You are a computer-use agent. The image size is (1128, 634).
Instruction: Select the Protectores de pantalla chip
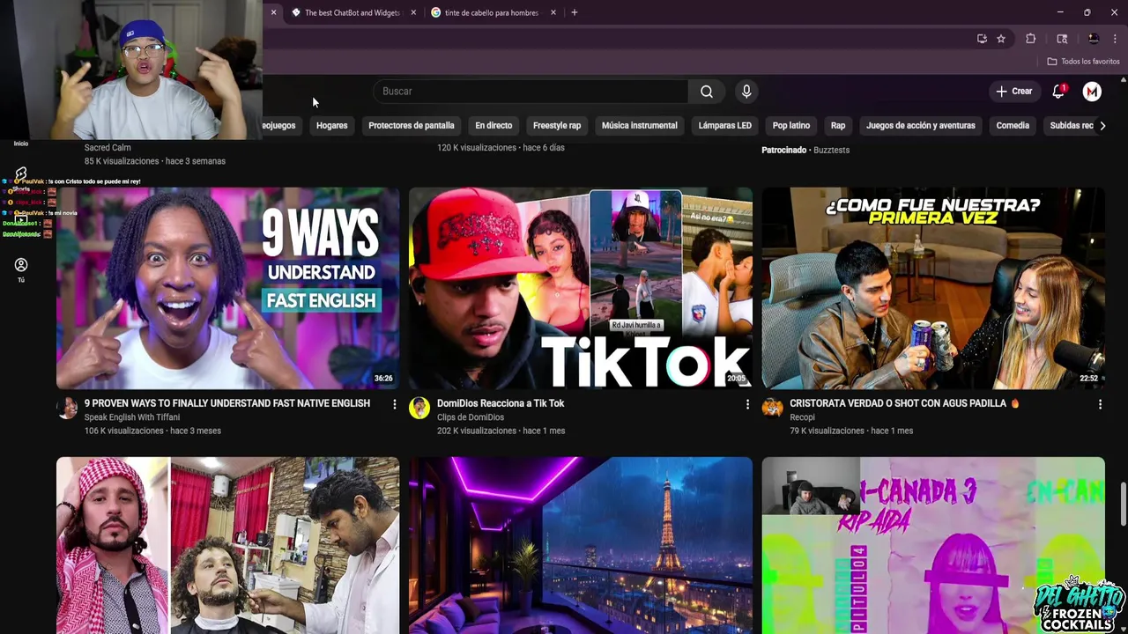pyautogui.click(x=412, y=126)
